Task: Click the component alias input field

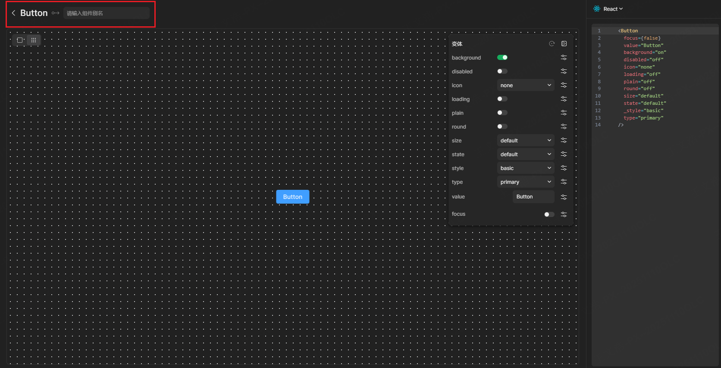Action: tap(106, 13)
